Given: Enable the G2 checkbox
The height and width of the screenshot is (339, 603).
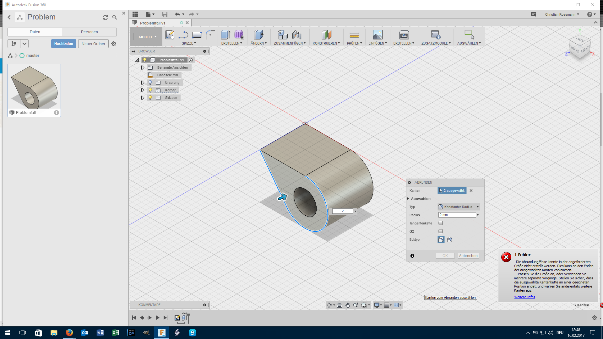Looking at the screenshot, I should coord(441,231).
